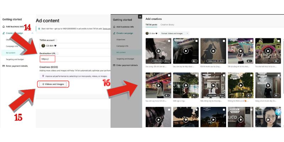Click the card icon beside payment details in the white sidebar
This screenshot has width=284, height=142.
(4, 66)
